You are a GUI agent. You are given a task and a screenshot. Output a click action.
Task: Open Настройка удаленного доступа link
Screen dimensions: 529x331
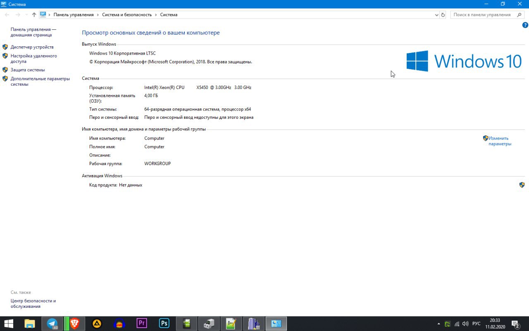[x=33, y=58]
